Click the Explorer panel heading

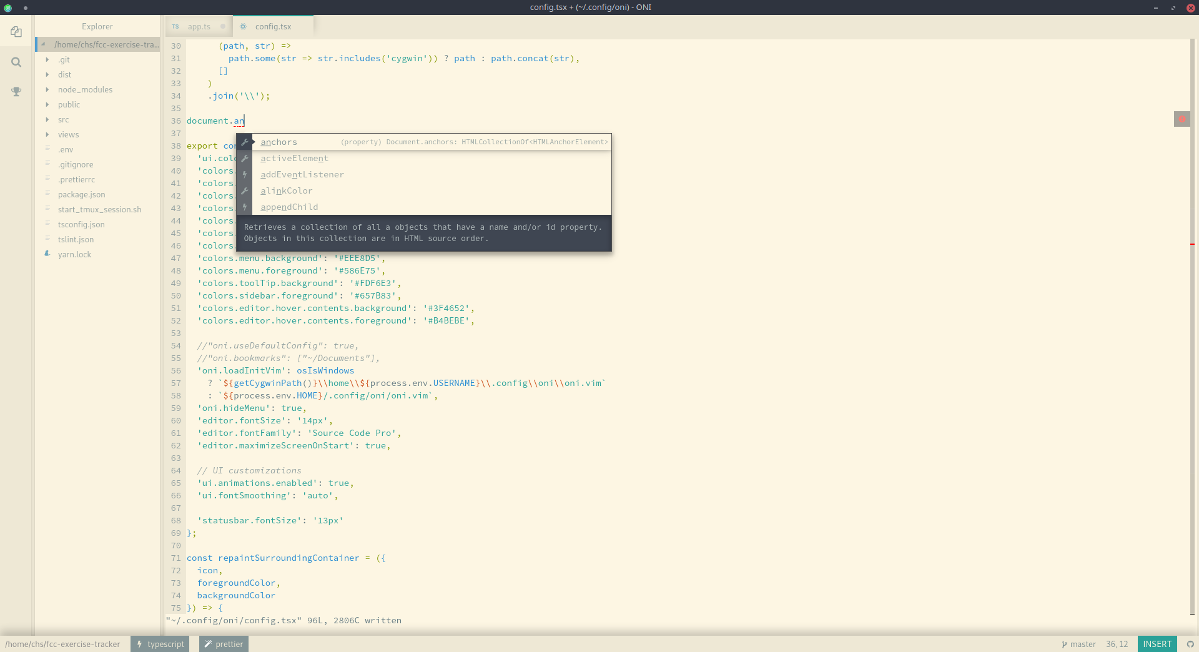97,26
